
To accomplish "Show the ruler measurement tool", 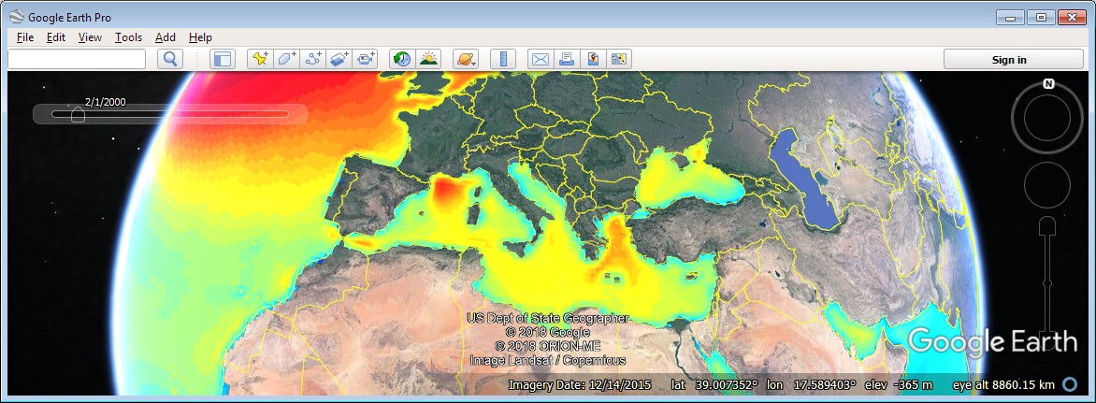I will [503, 59].
